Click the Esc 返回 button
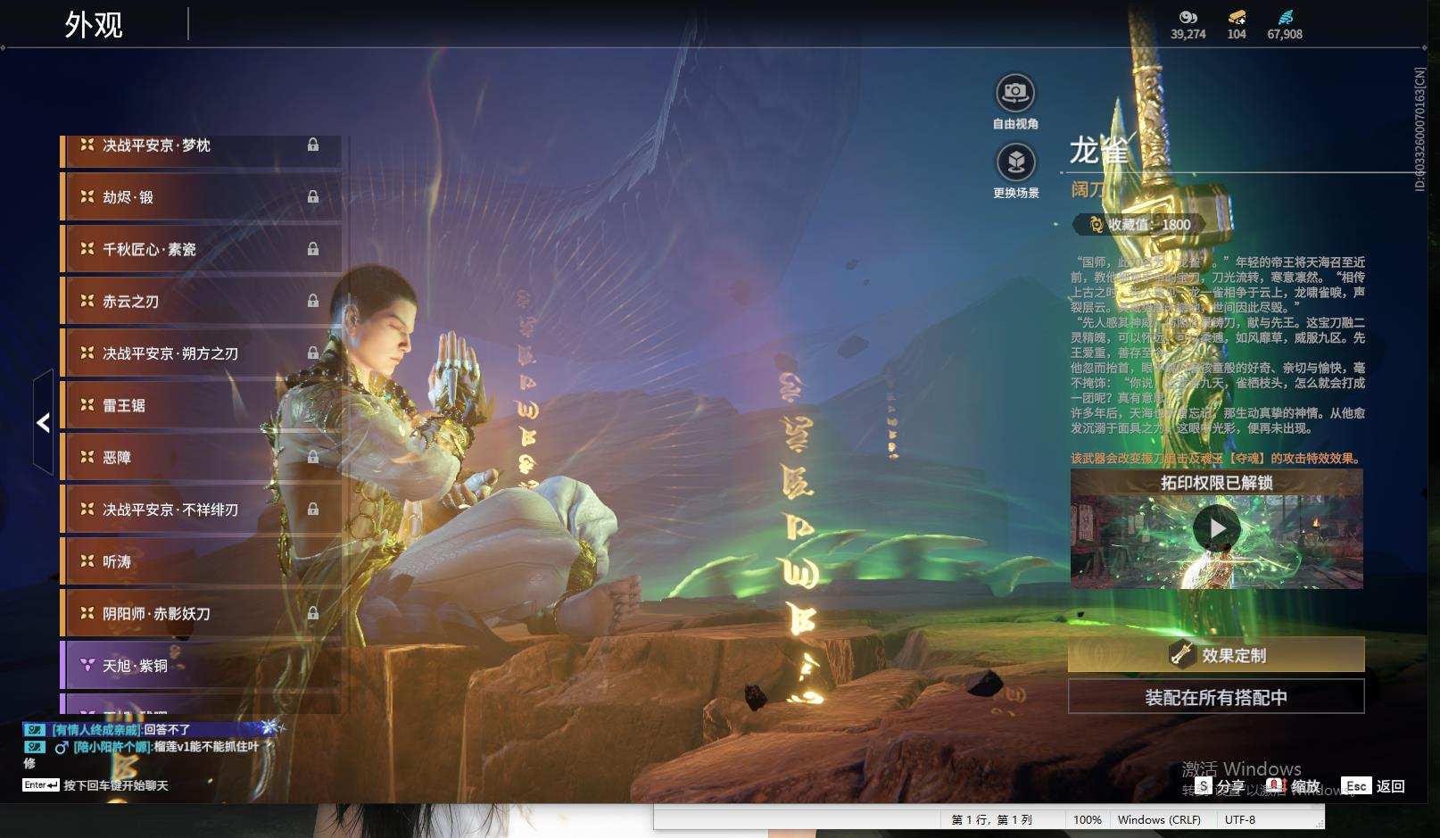 point(1373,786)
